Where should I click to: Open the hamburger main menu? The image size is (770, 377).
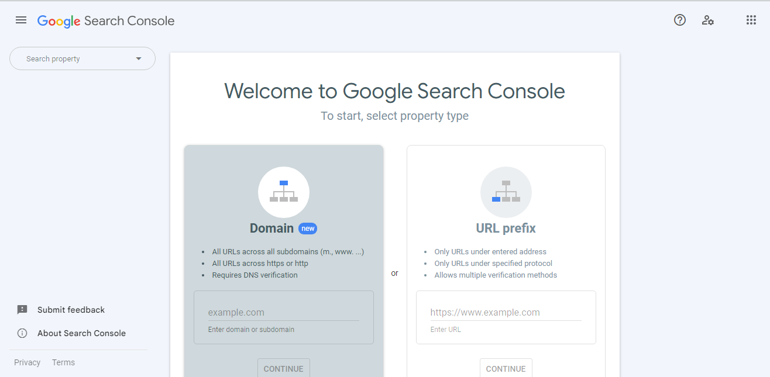(x=21, y=20)
